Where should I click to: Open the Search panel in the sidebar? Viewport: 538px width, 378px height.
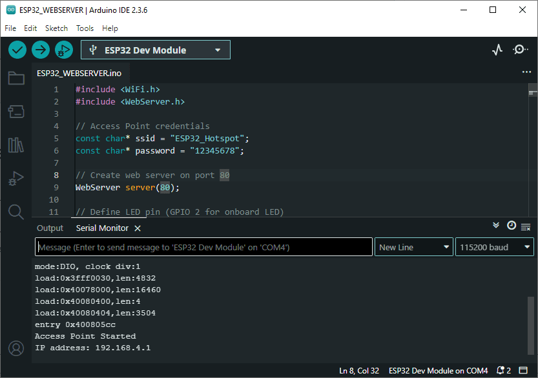[16, 212]
